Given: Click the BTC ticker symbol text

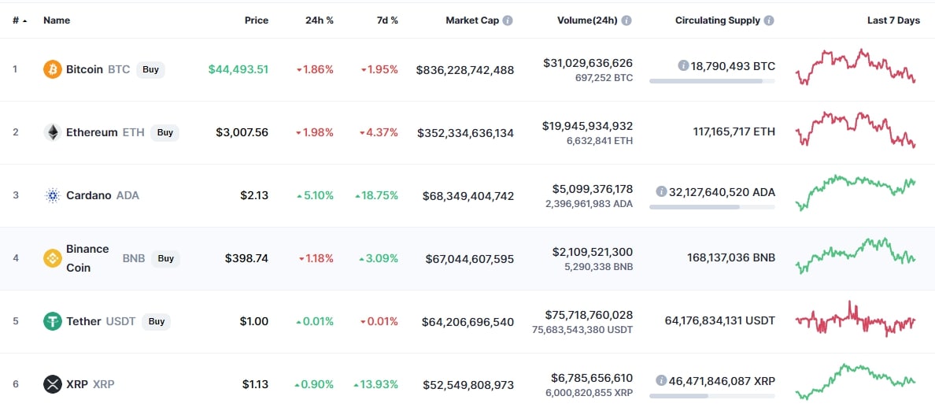Looking at the screenshot, I should pos(120,69).
